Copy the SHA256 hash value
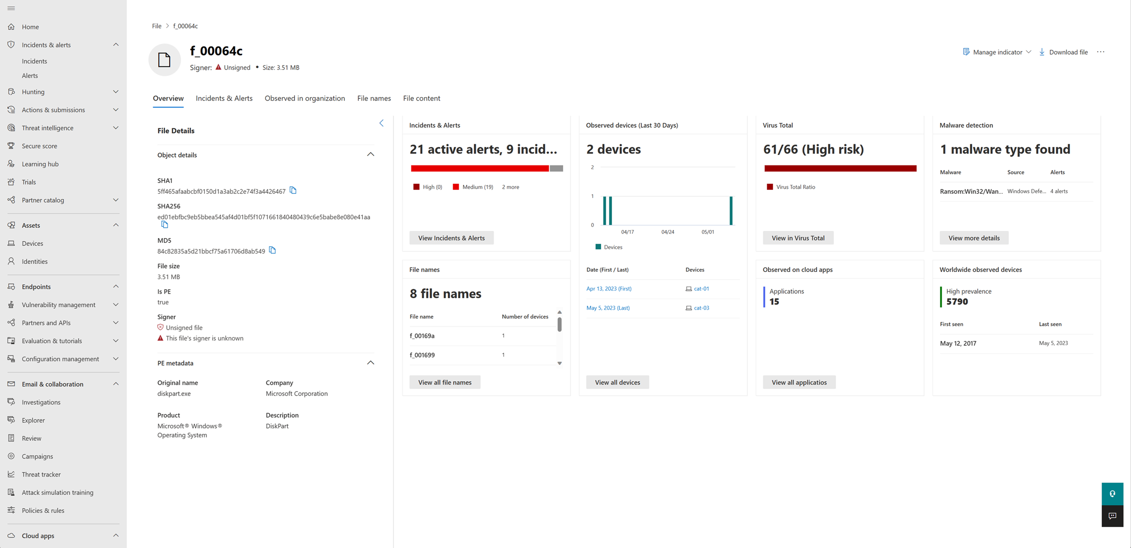This screenshot has width=1131, height=548. 165,225
